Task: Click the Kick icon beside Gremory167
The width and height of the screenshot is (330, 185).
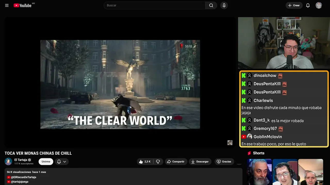Action: pyautogui.click(x=244, y=128)
